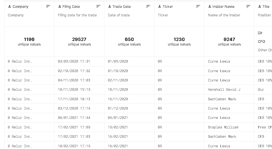
Task: Click the Dir value in the Title summary
Action: [x=260, y=33]
